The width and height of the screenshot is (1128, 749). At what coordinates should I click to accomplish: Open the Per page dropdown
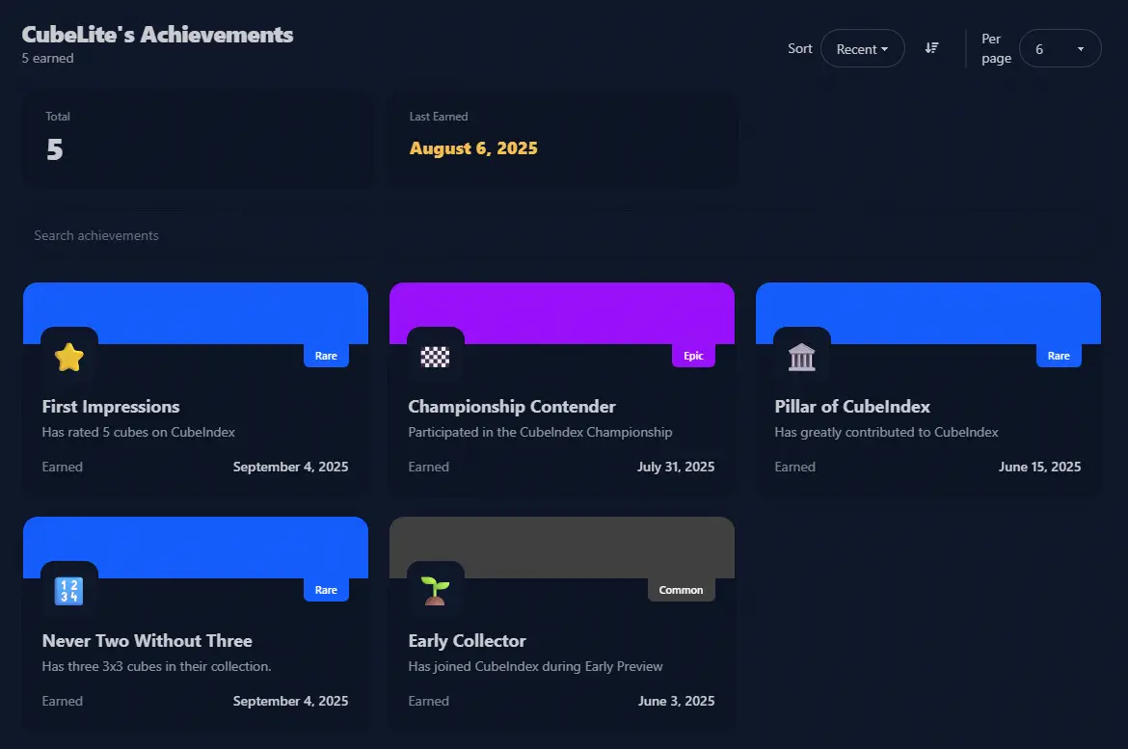click(x=1060, y=49)
